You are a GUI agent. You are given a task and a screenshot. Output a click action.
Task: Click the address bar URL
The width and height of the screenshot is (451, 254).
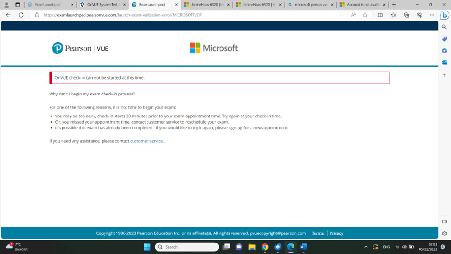(123, 15)
